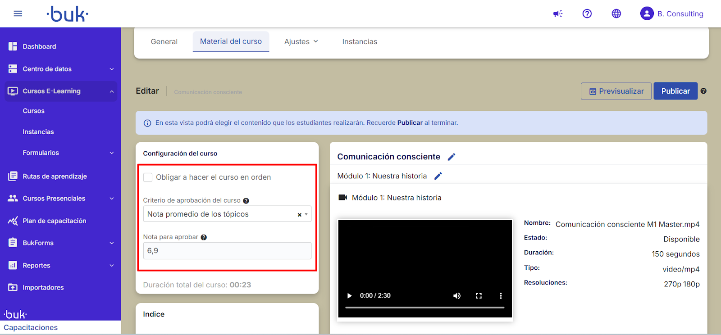Click the Publicar button
This screenshot has height=335, width=721.
tap(675, 91)
